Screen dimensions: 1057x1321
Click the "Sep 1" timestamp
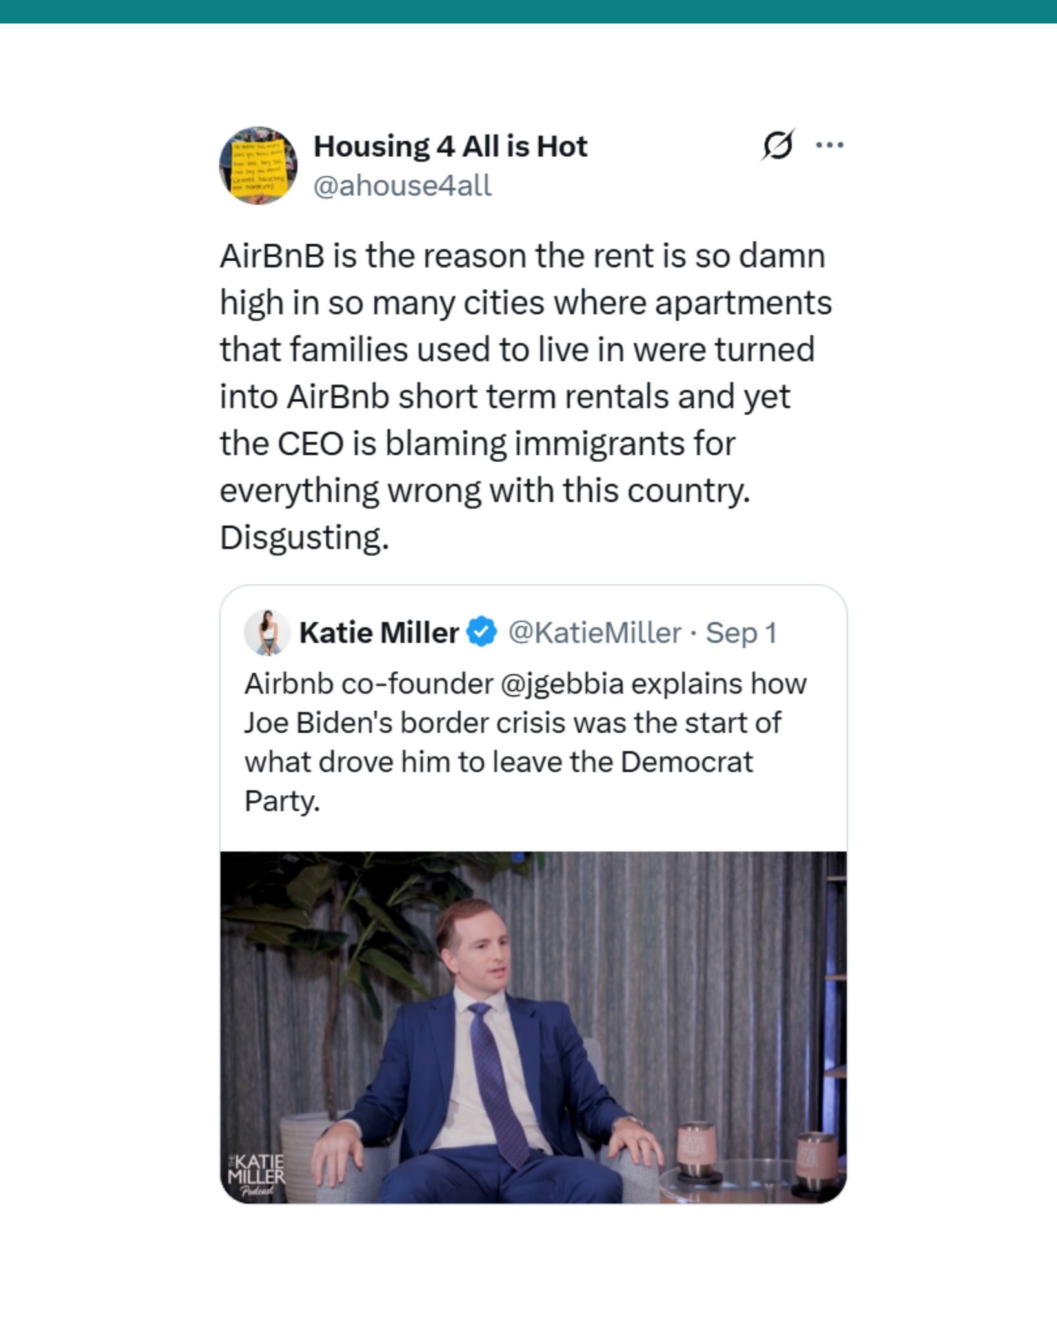tap(741, 632)
